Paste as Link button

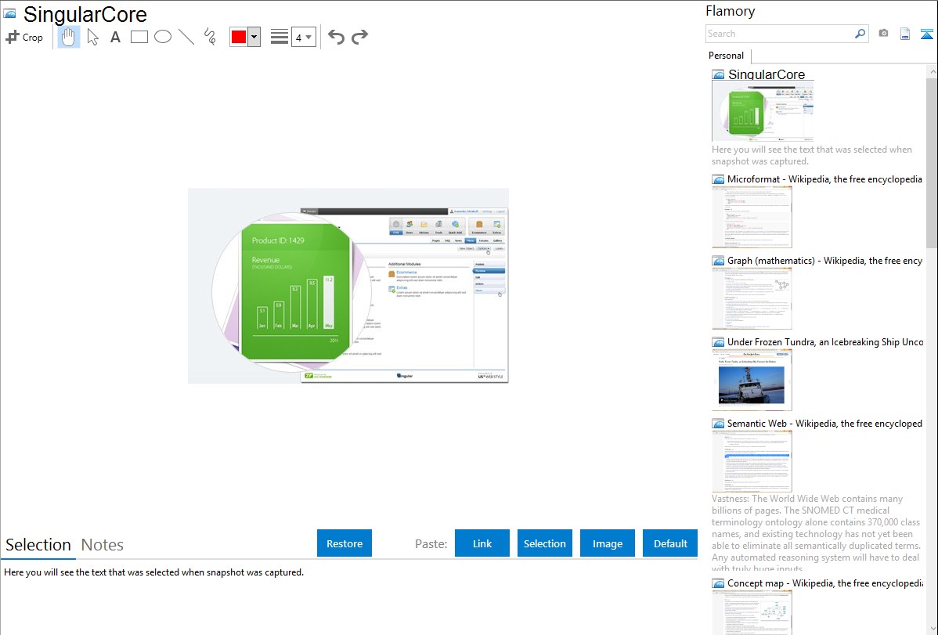pos(482,543)
